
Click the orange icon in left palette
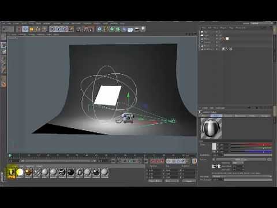click(x=3, y=84)
